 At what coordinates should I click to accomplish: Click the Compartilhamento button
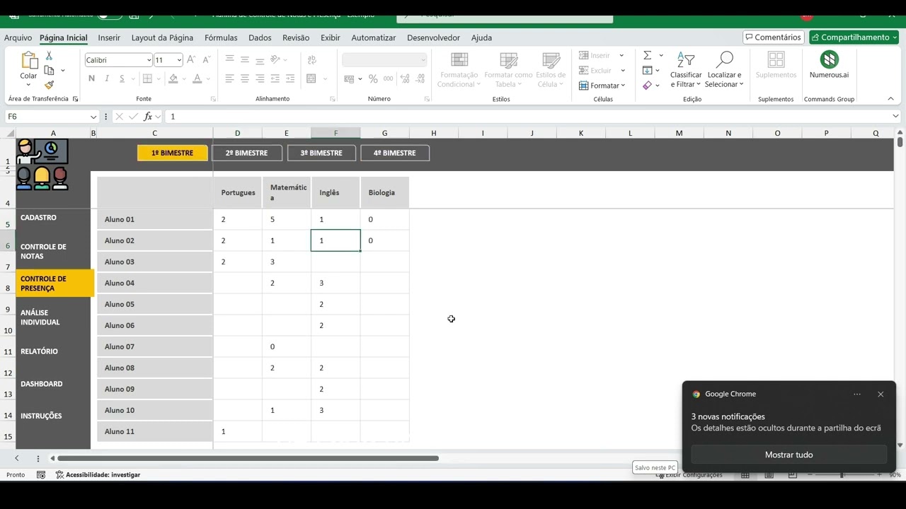click(x=854, y=37)
